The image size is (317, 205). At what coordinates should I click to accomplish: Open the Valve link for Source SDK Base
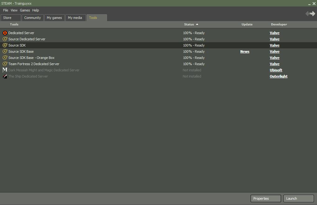click(x=275, y=51)
